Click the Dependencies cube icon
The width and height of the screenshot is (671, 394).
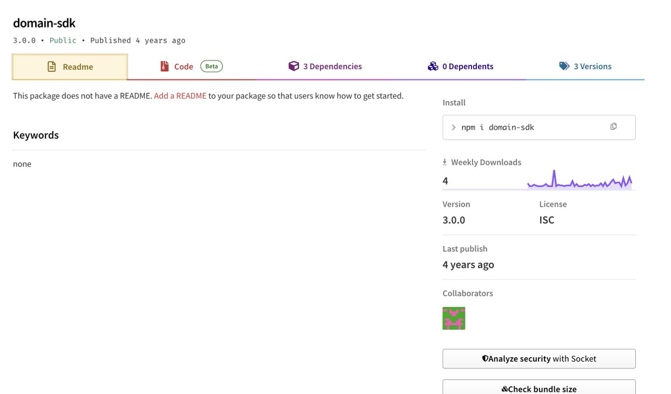pos(294,66)
